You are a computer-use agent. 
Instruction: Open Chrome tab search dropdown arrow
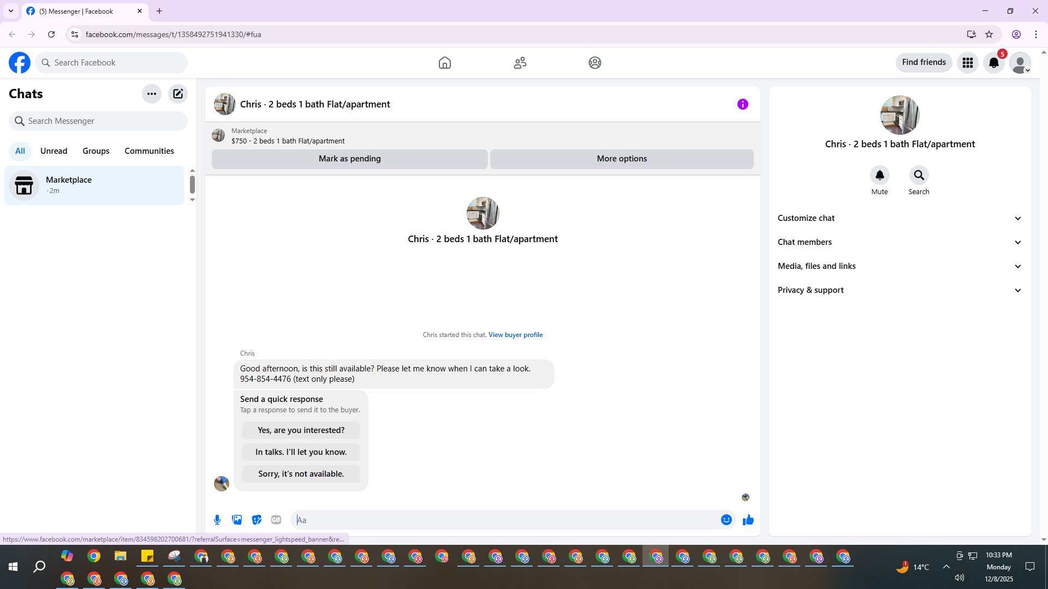point(11,11)
